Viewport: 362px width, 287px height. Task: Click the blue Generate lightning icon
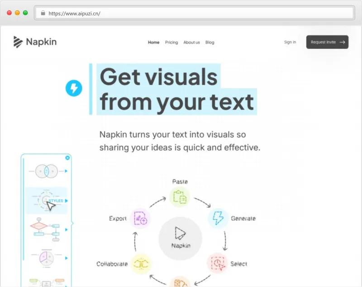[218, 219]
